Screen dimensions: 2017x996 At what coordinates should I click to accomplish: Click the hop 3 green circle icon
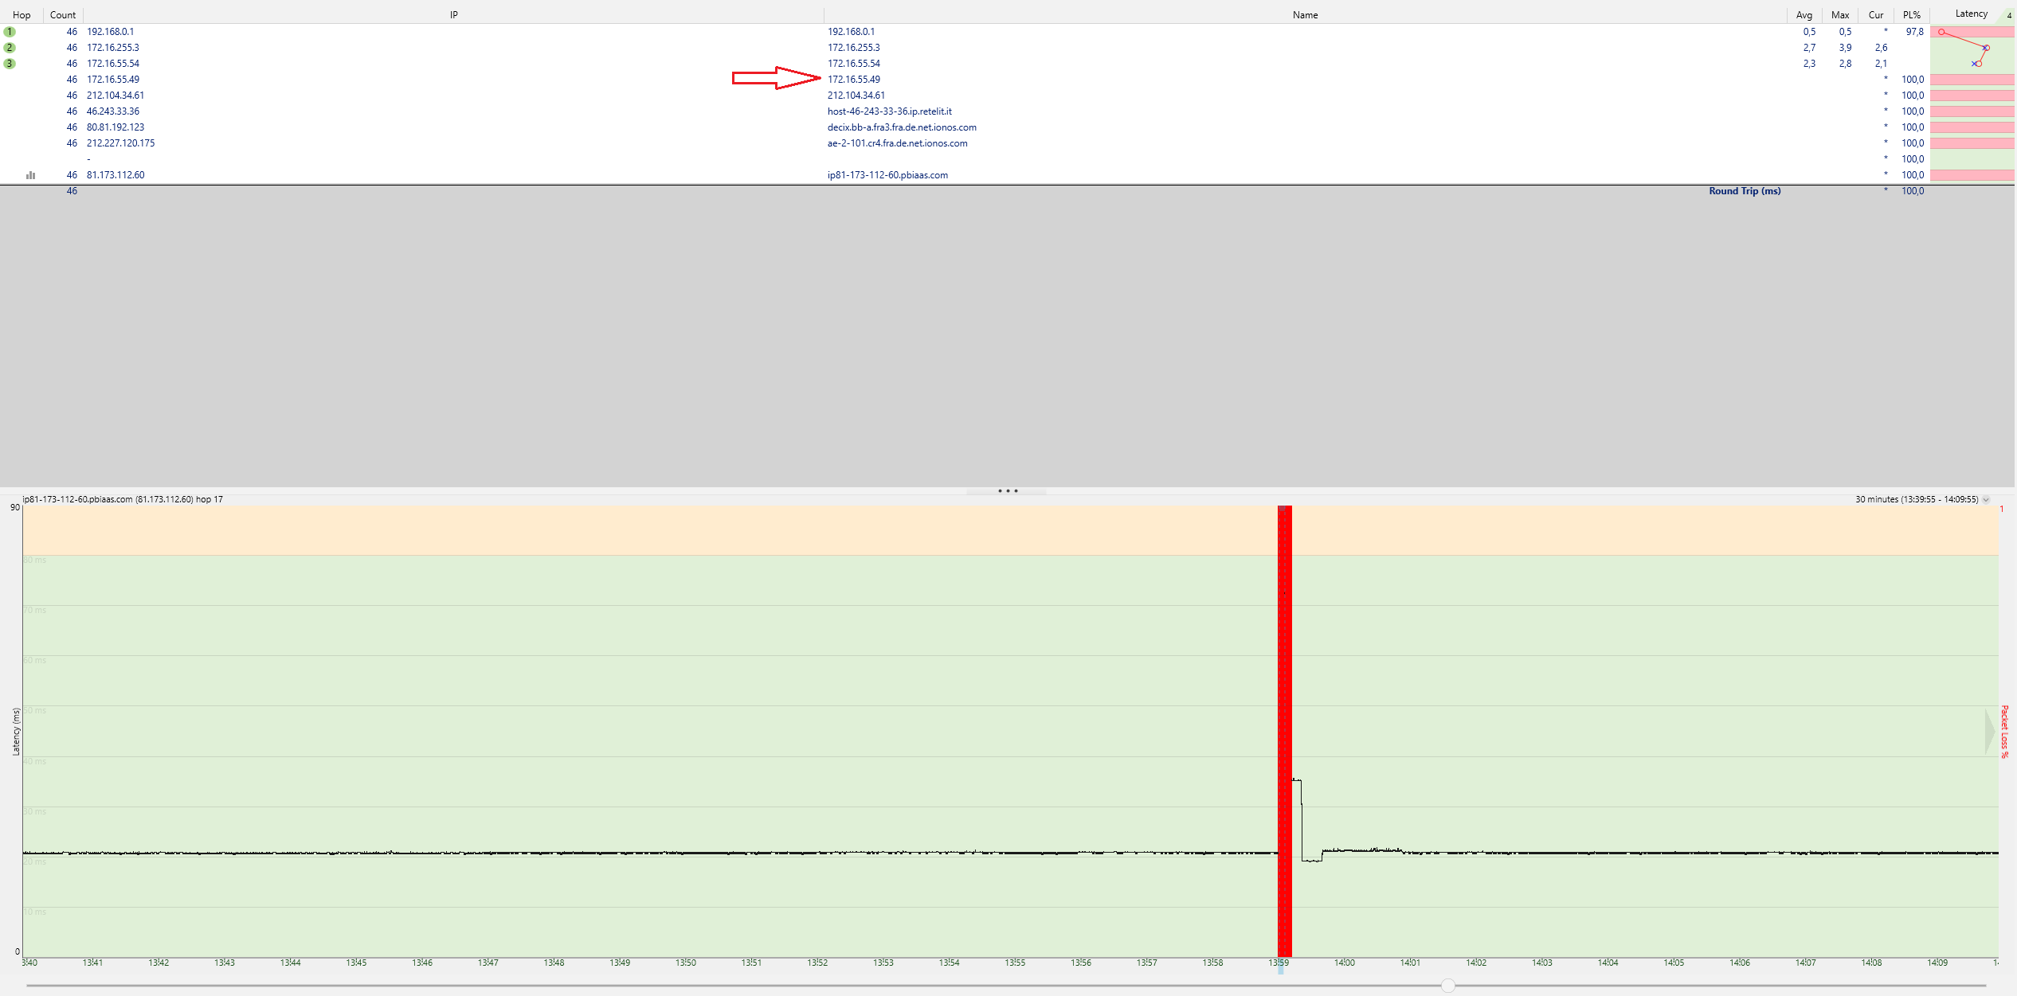coord(10,64)
